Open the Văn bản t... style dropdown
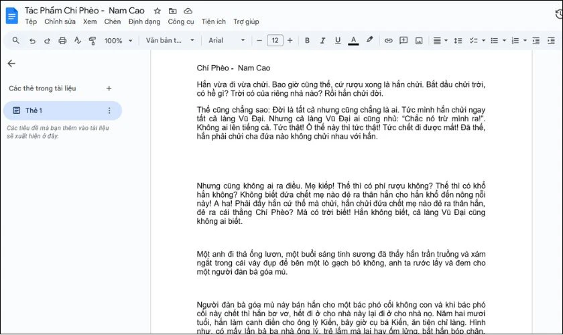Viewport: 563px width, 335px height. (170, 41)
